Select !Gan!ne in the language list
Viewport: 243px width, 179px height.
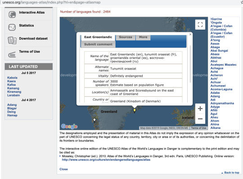point(216,19)
